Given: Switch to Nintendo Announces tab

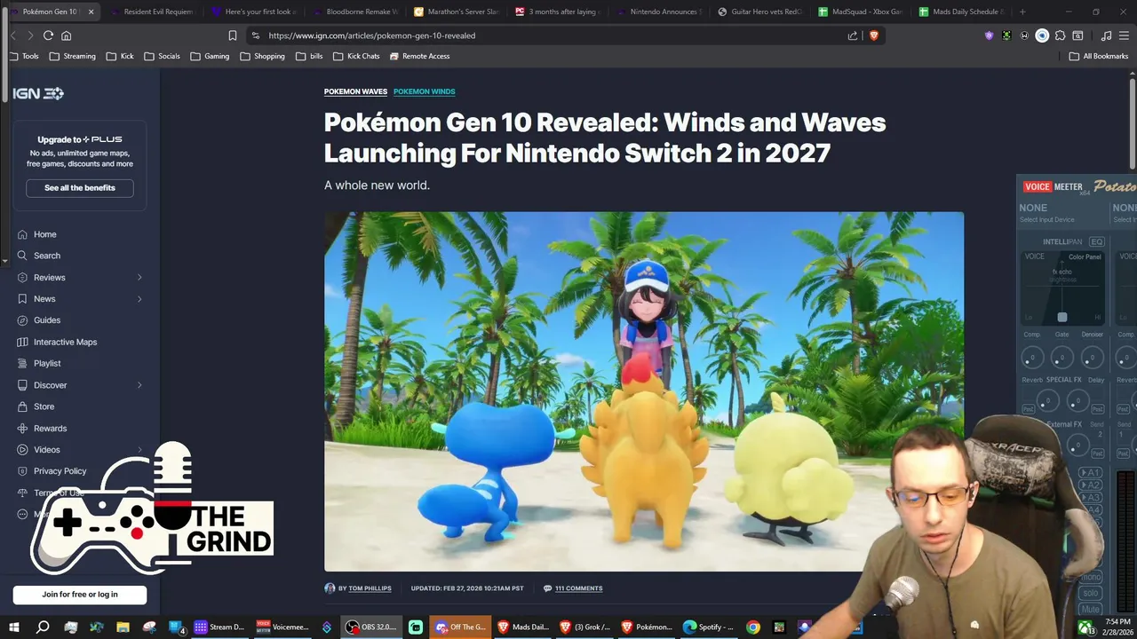Looking at the screenshot, I should pos(658,12).
